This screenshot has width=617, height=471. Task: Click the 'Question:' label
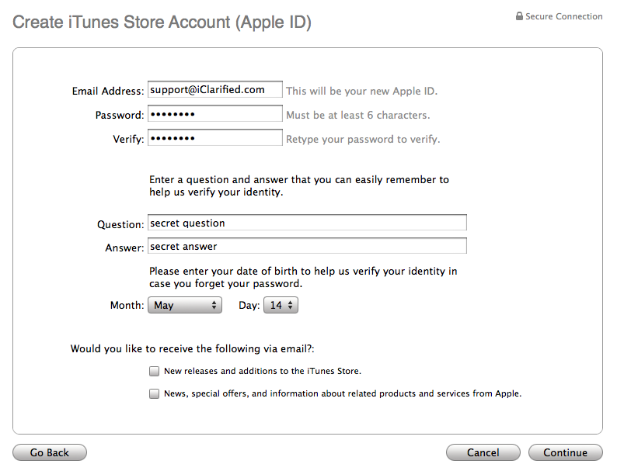click(120, 225)
